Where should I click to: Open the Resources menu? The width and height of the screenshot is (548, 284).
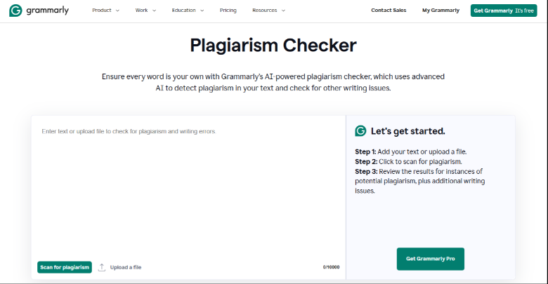coord(265,11)
